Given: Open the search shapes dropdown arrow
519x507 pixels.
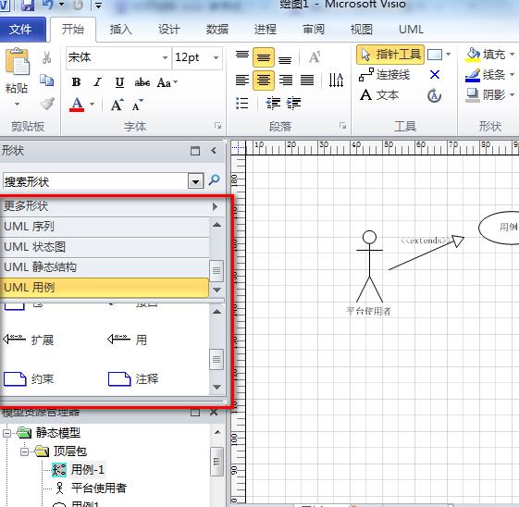Looking at the screenshot, I should coord(195,181).
